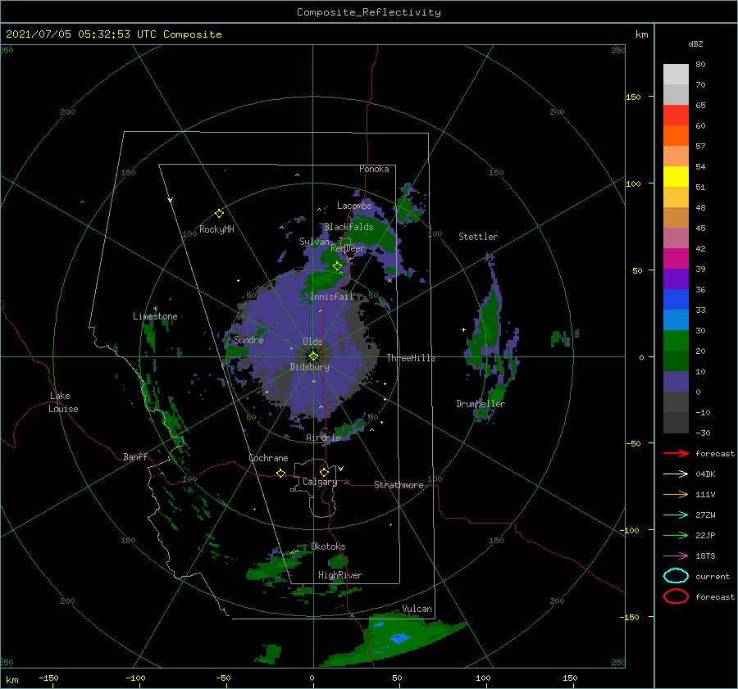Click the Lake Louise map label
738x689 pixels.
pos(63,402)
